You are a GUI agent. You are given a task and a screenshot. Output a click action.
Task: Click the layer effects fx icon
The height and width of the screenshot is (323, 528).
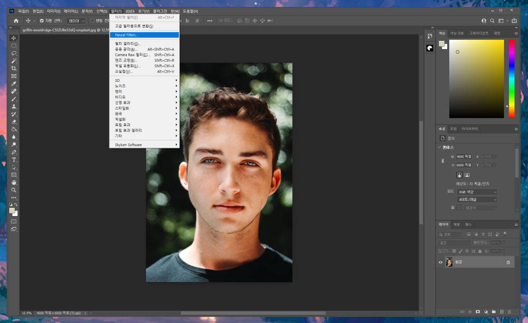pos(470,312)
